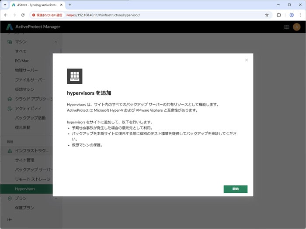Click the インフラストラクチャ icon
The height and width of the screenshot is (229, 306).
(x=10, y=151)
